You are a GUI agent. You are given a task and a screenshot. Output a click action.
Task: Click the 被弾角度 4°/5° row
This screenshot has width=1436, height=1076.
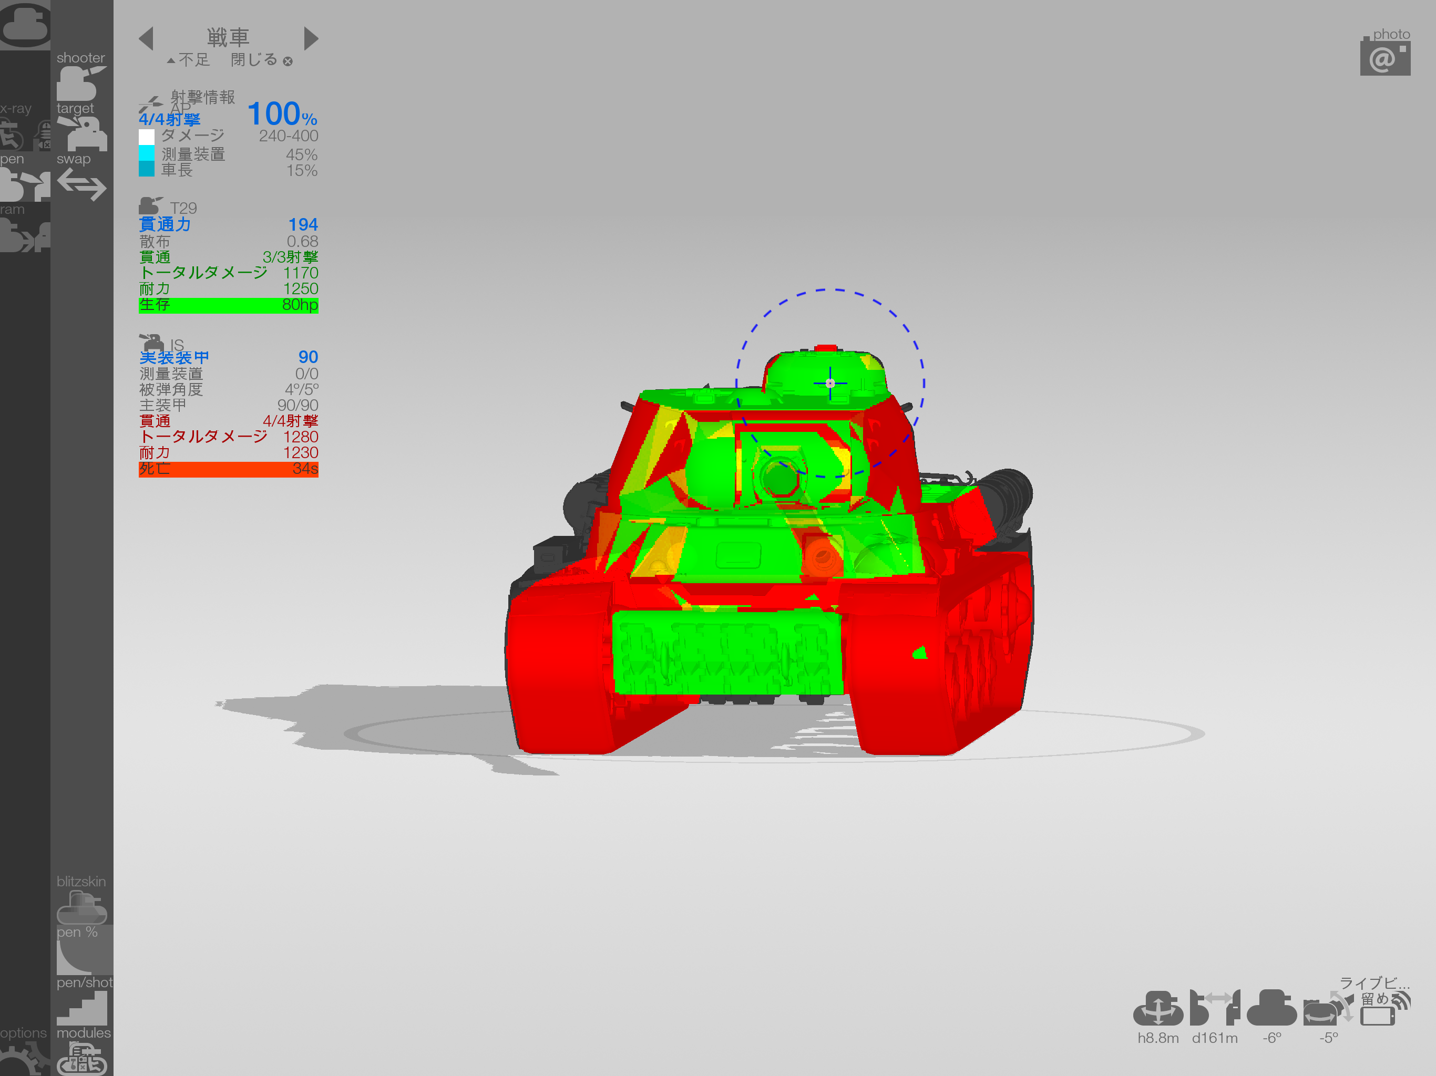pyautogui.click(x=229, y=389)
